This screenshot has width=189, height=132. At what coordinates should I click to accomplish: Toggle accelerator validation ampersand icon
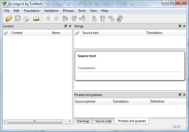pyautogui.click(x=94, y=19)
